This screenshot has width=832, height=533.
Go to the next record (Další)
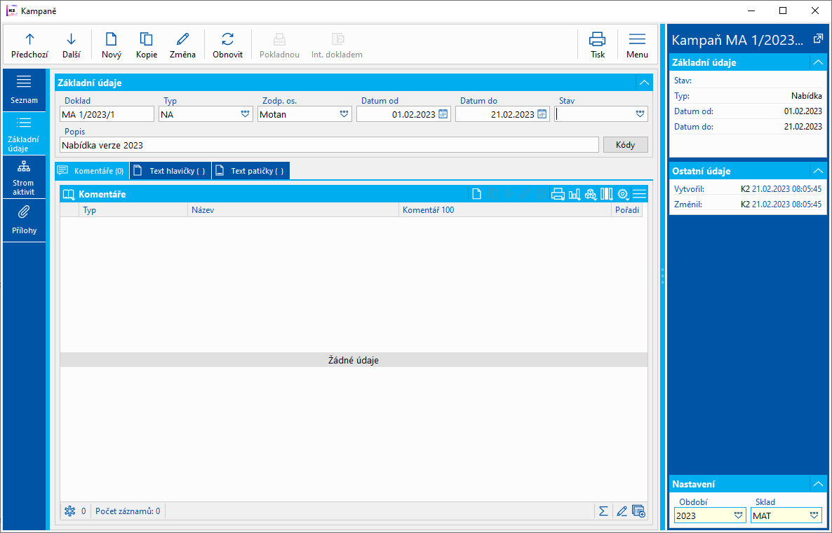click(x=71, y=45)
